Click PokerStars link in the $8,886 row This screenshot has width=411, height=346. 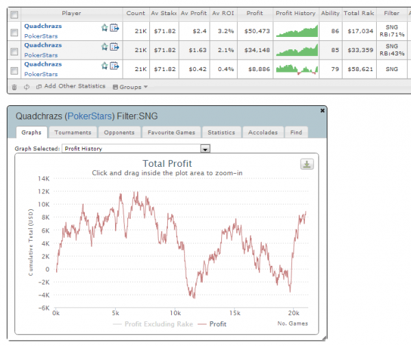click(41, 75)
